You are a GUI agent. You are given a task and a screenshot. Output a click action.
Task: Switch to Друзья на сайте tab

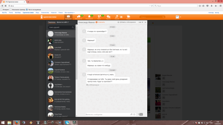63,22
